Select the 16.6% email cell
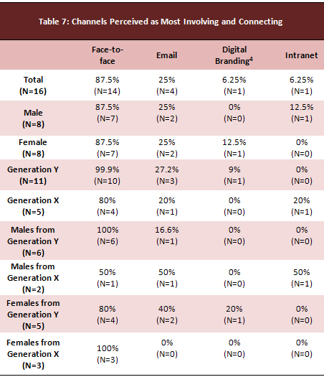 click(166, 236)
